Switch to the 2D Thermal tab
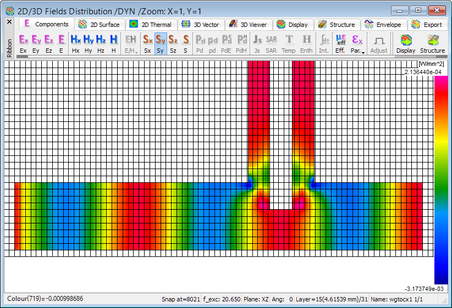The image size is (452, 308). [151, 25]
